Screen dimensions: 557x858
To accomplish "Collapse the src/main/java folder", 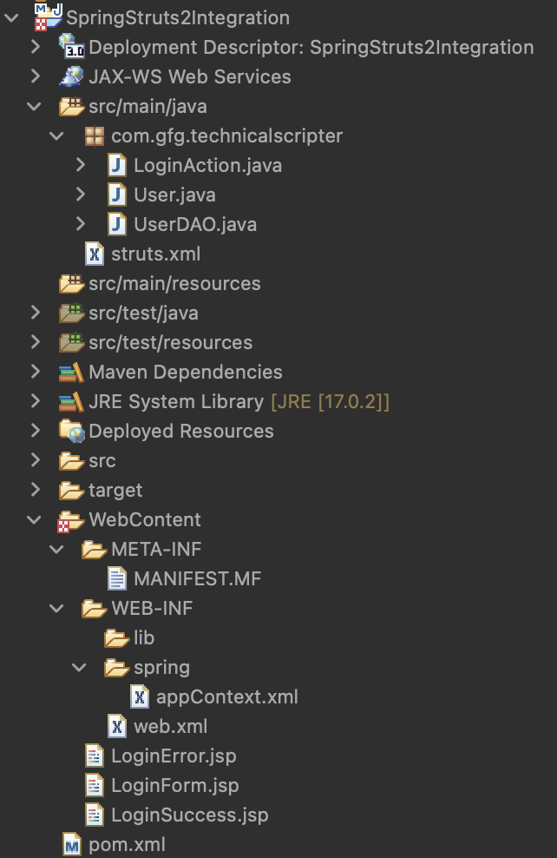I will (36, 106).
